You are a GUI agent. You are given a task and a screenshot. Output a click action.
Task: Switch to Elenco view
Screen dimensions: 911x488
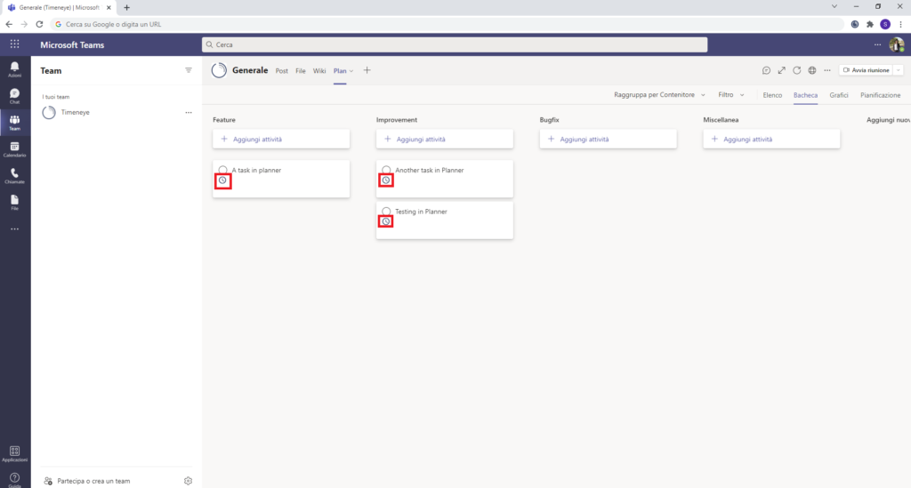click(x=772, y=95)
